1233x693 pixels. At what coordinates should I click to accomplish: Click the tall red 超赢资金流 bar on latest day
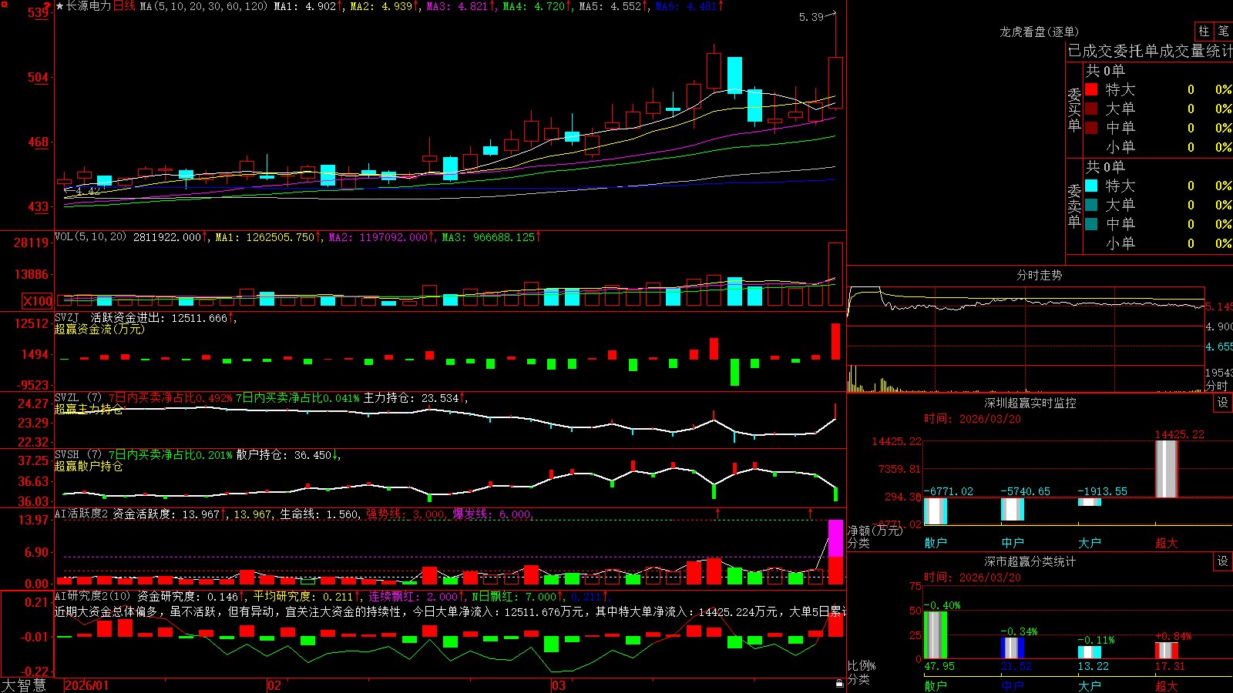(835, 341)
